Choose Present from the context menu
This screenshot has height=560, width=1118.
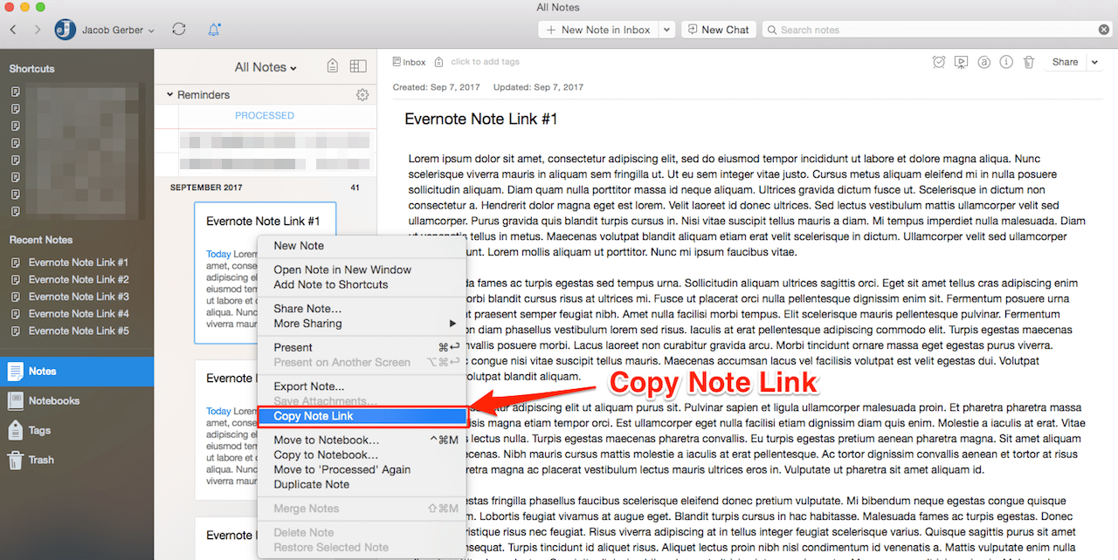coord(362,348)
